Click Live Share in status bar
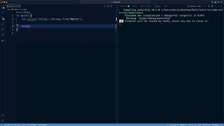Image resolution: width=224 pixels, height=126 pixels. point(32,125)
